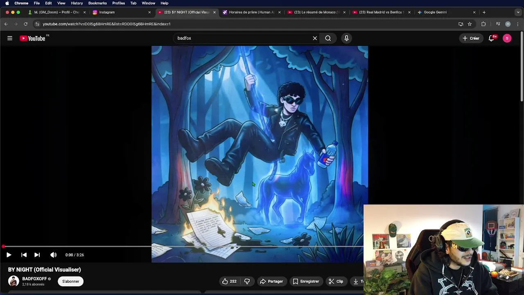
Task: Click the browser address bar URL
Action: 106,24
